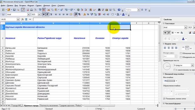Open the 0 градусы rotation dropdown

pos(192,65)
